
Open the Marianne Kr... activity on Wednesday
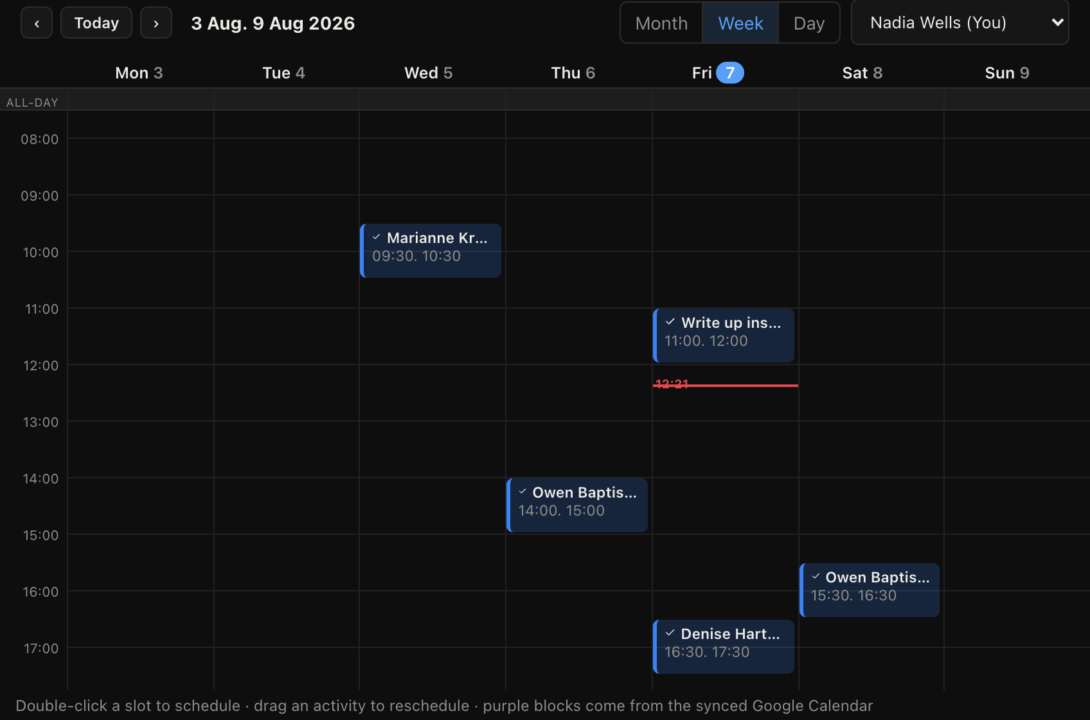point(431,251)
